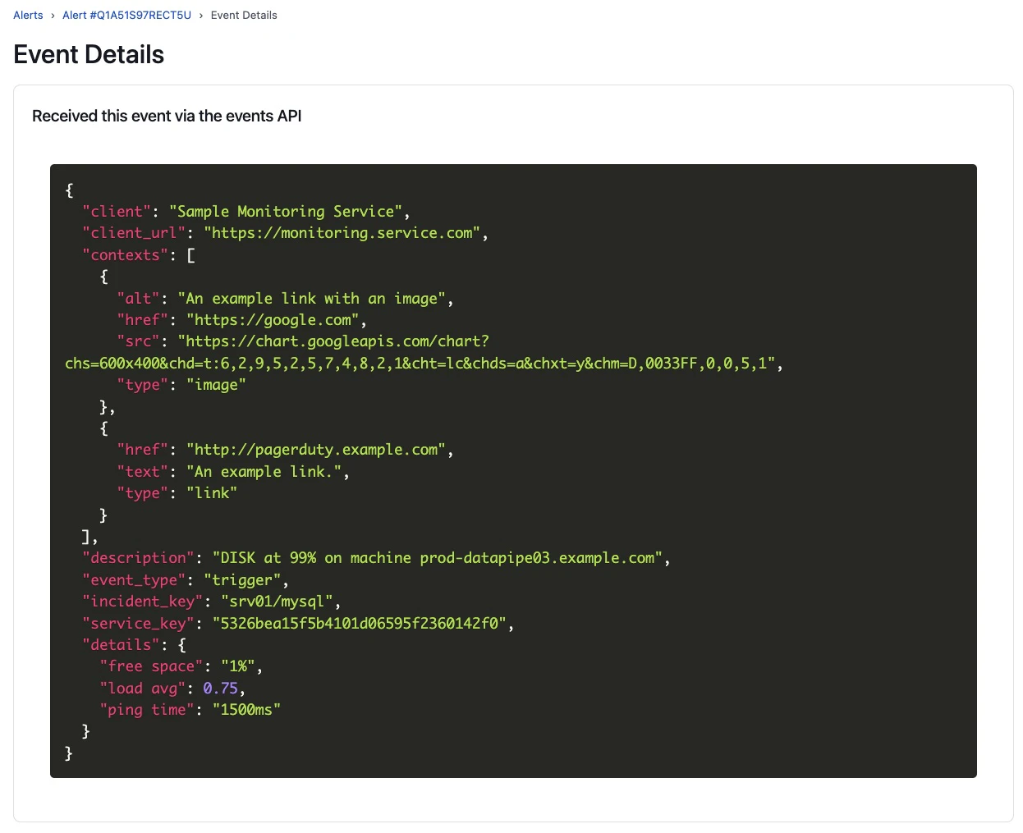The height and width of the screenshot is (833, 1023).
Task: Click the "details" key in JSON
Action: click(x=121, y=645)
